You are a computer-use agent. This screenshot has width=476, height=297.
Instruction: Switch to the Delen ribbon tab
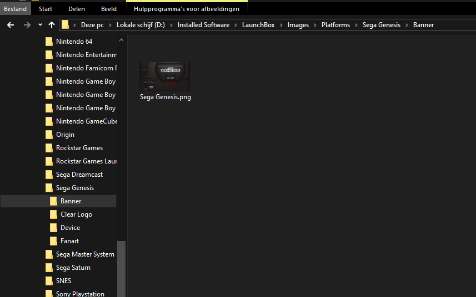pos(77,9)
